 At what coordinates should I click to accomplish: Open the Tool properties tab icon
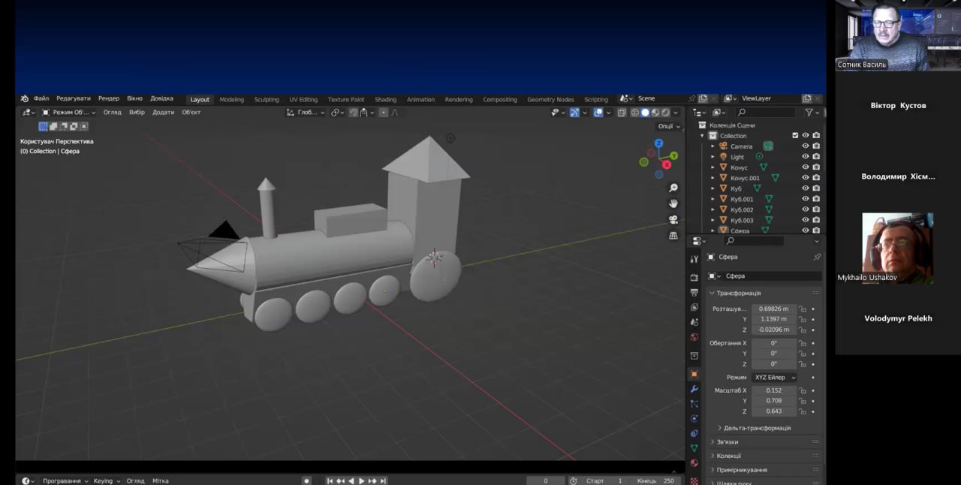[694, 259]
